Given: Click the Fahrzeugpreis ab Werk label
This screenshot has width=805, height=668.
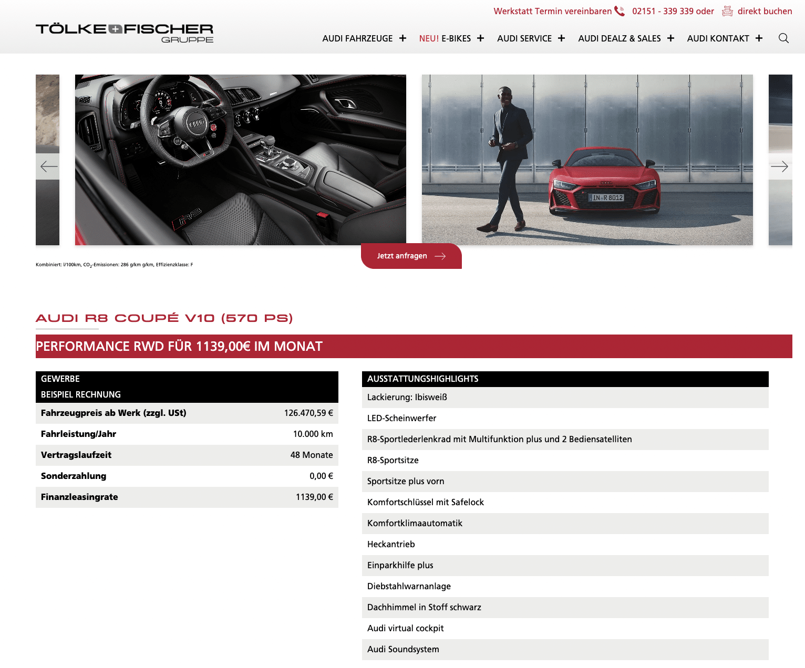Looking at the screenshot, I should pos(113,413).
